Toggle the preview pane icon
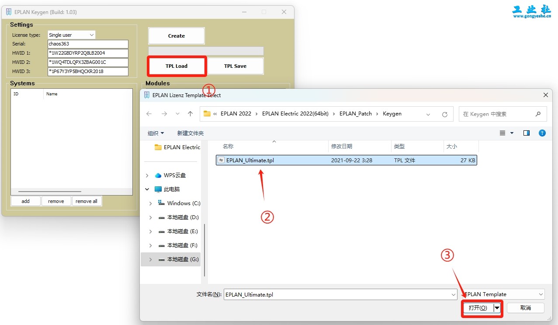 [x=526, y=133]
